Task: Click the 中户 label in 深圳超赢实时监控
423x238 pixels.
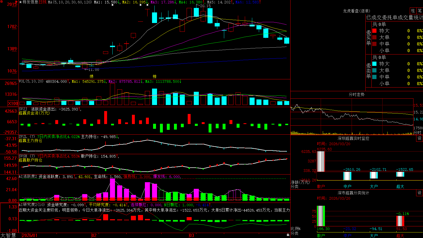Action: (x=347, y=186)
